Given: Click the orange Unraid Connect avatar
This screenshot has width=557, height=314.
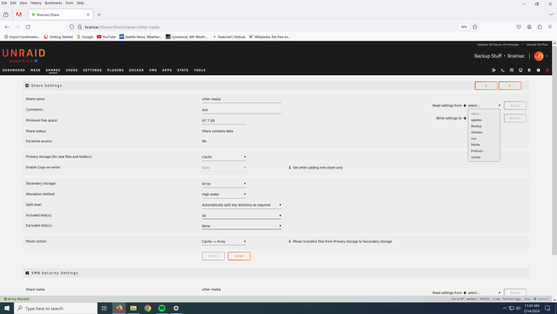Looking at the screenshot, I should pyautogui.click(x=539, y=56).
